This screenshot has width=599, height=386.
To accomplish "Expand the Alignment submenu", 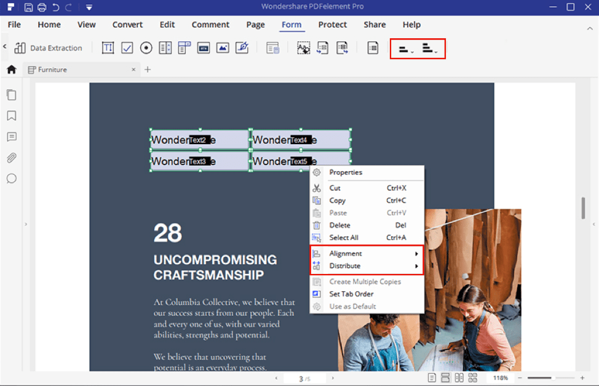I will 367,254.
